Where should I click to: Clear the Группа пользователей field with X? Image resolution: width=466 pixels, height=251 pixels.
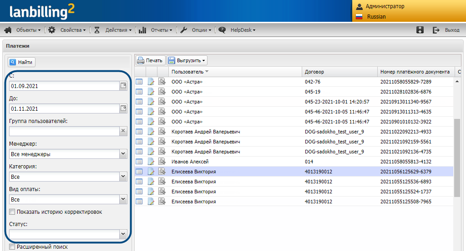[123, 131]
